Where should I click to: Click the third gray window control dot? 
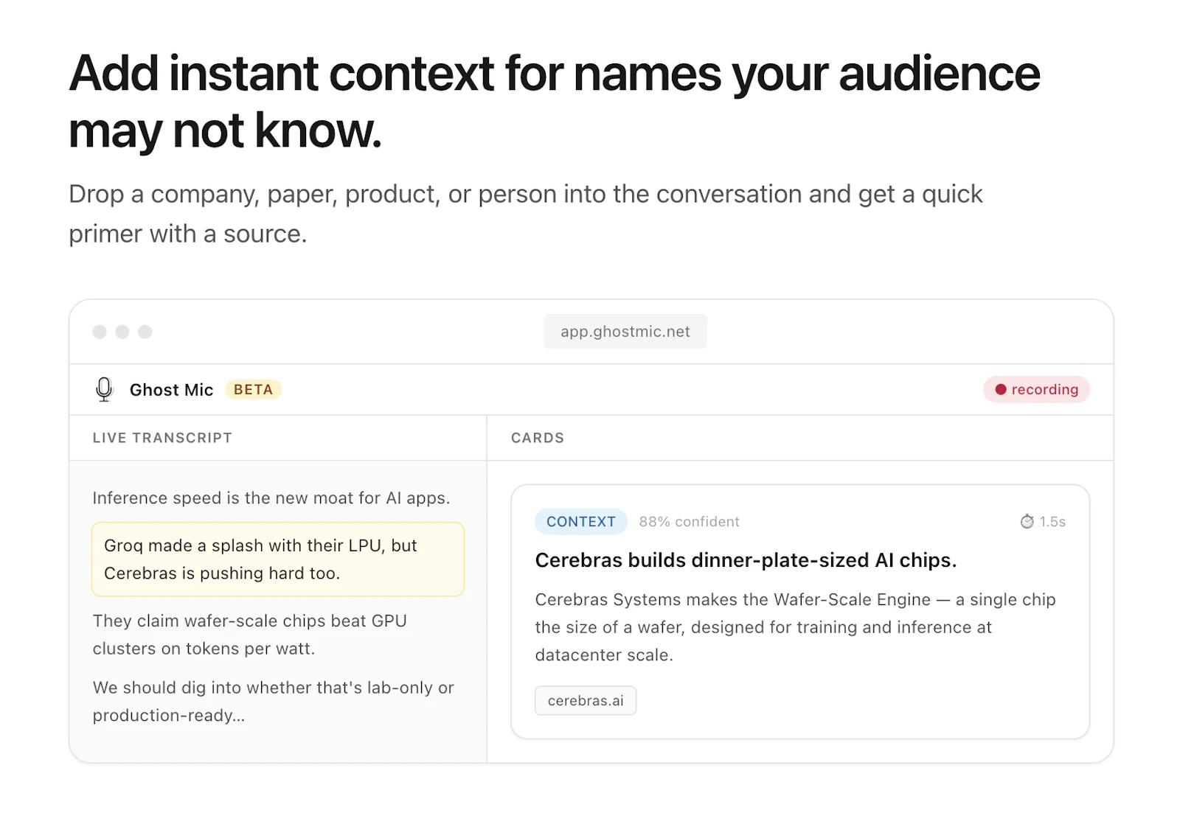[x=145, y=332]
